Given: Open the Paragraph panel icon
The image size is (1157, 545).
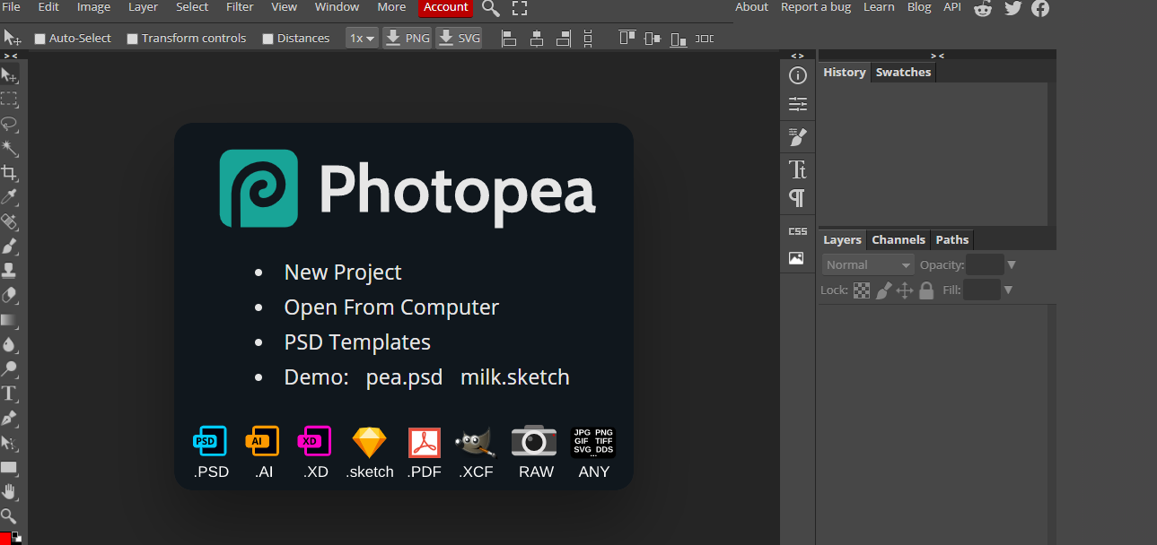Looking at the screenshot, I should [x=797, y=197].
